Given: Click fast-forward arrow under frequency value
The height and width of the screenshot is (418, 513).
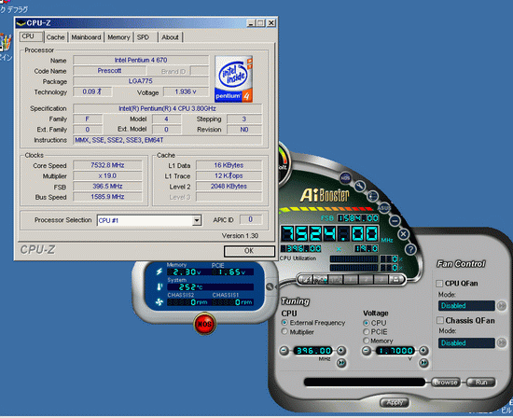Looking at the screenshot, I should point(341,362).
